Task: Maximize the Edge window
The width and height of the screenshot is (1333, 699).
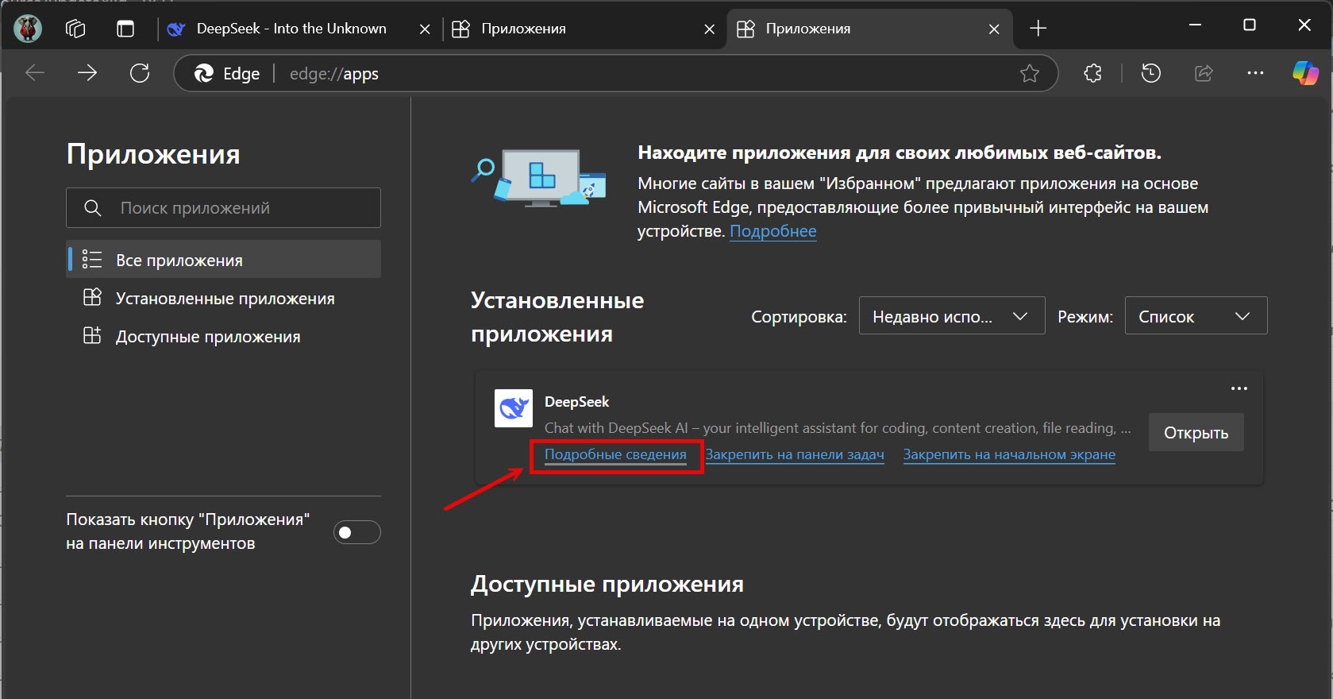Action: coord(1249,25)
